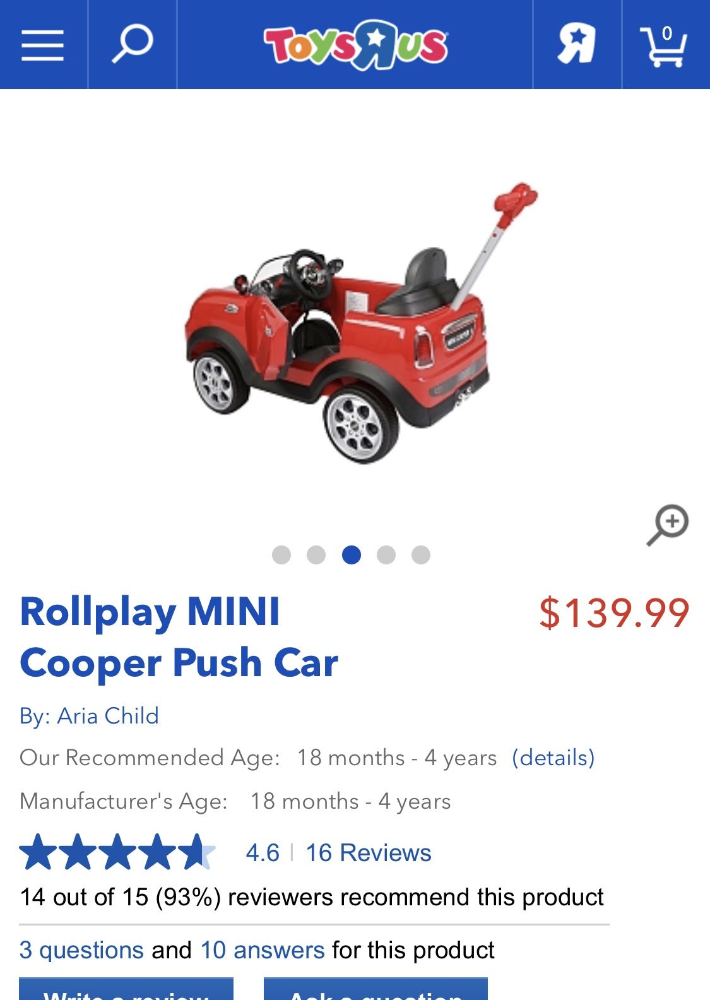Screen dimensions: 710x1000
Task: Open the 3 questions link
Action: click(81, 950)
